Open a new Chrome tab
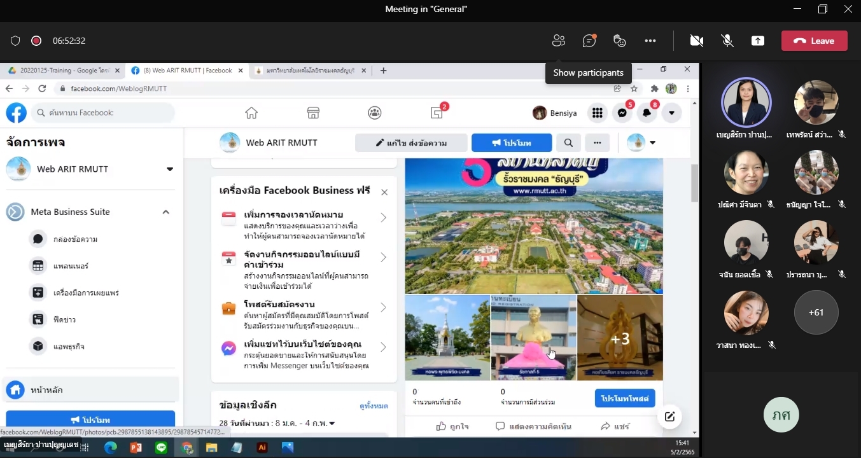 coord(383,71)
